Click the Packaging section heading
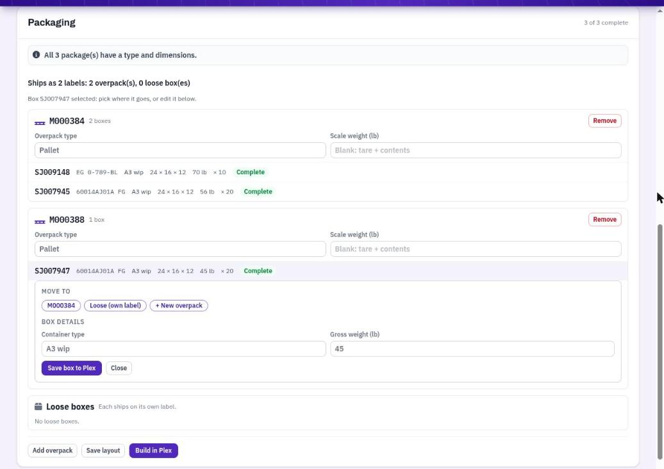Screen dimensions: 664x469 [x=52, y=22]
